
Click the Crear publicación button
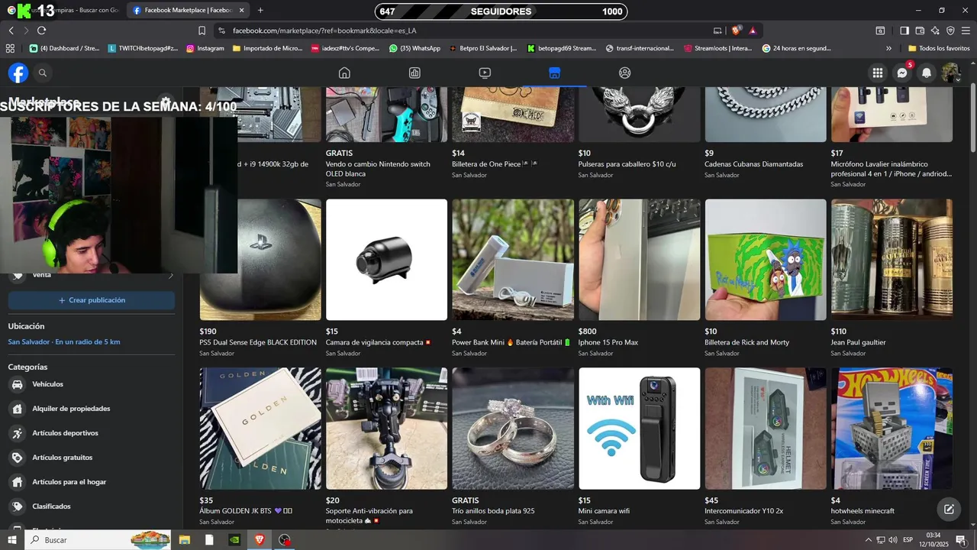[92, 300]
